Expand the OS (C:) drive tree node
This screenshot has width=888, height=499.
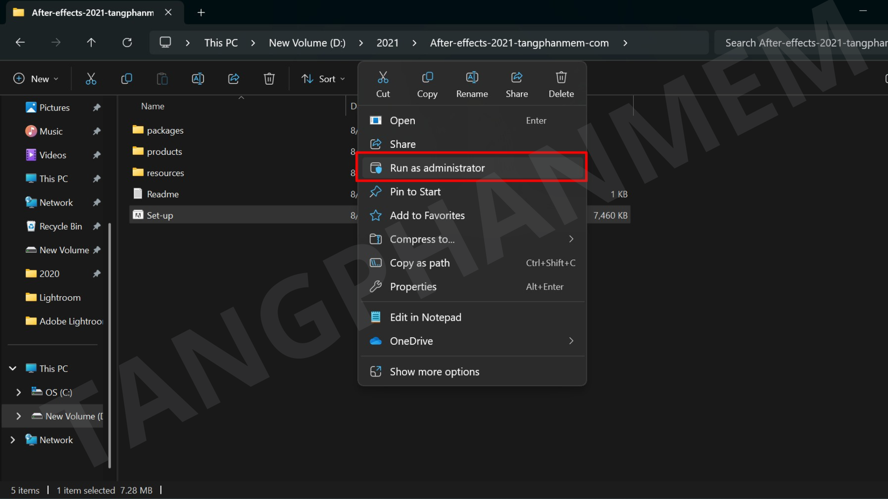pyautogui.click(x=18, y=392)
